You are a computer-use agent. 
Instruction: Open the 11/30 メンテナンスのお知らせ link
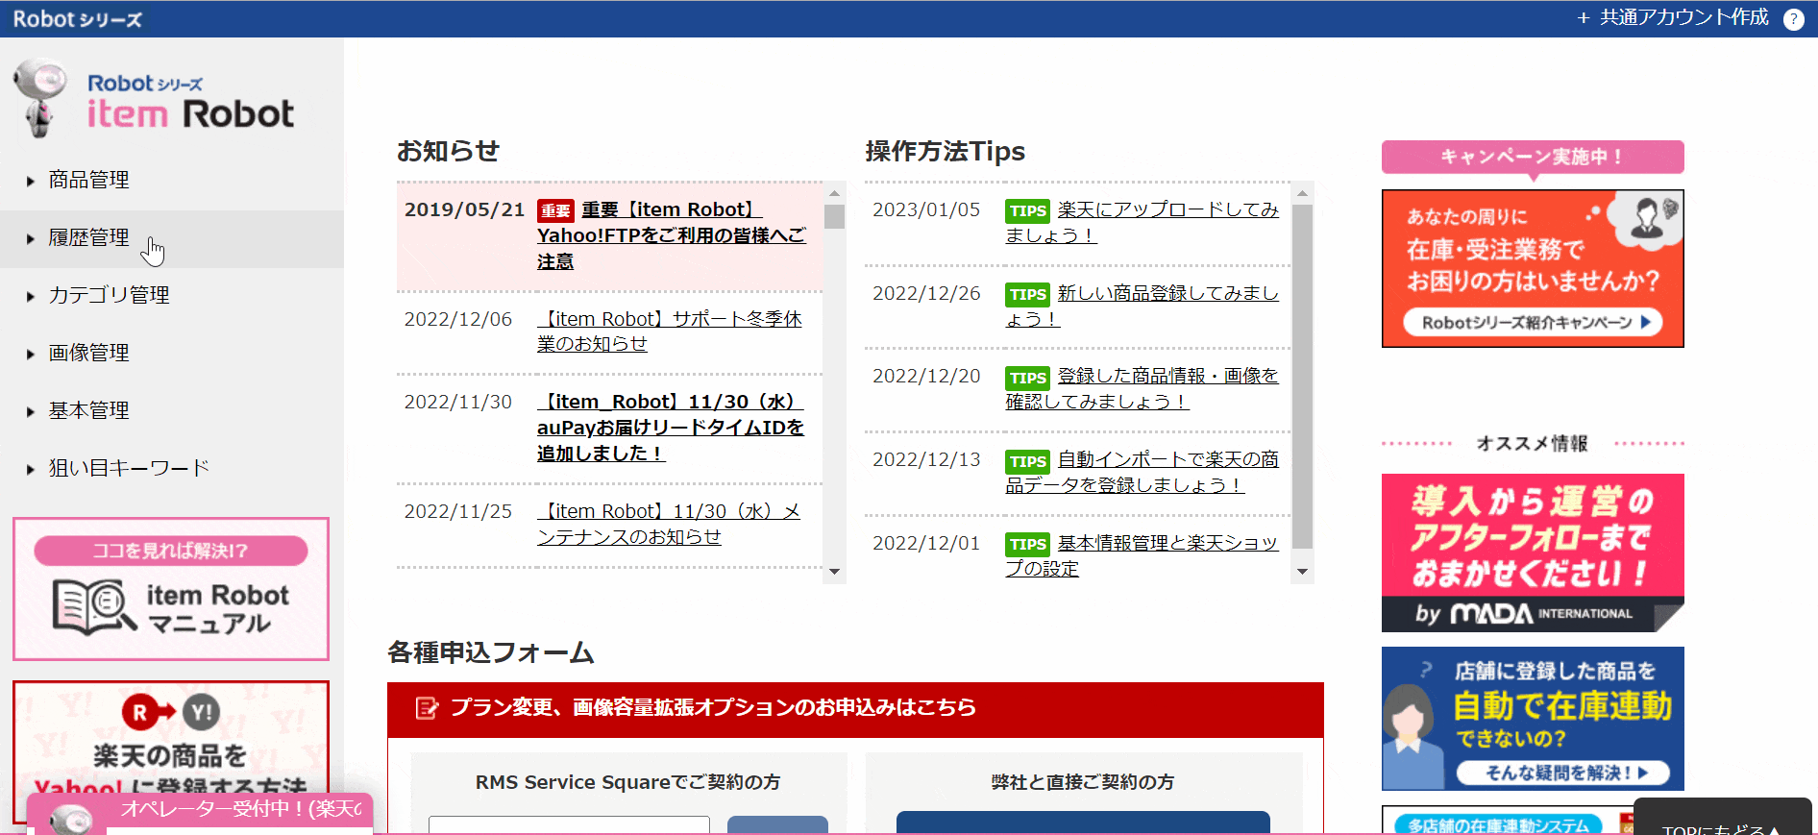click(669, 524)
